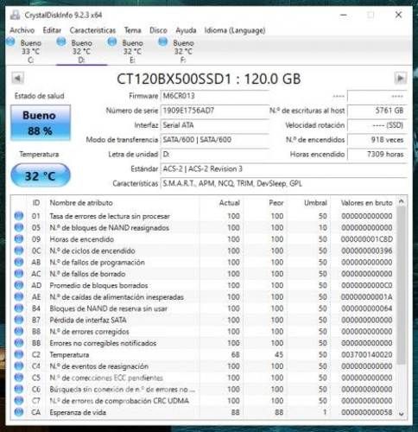Select row 'Promedio de bloques borrados'
Viewport: 418px width, 432px height.
(x=204, y=285)
